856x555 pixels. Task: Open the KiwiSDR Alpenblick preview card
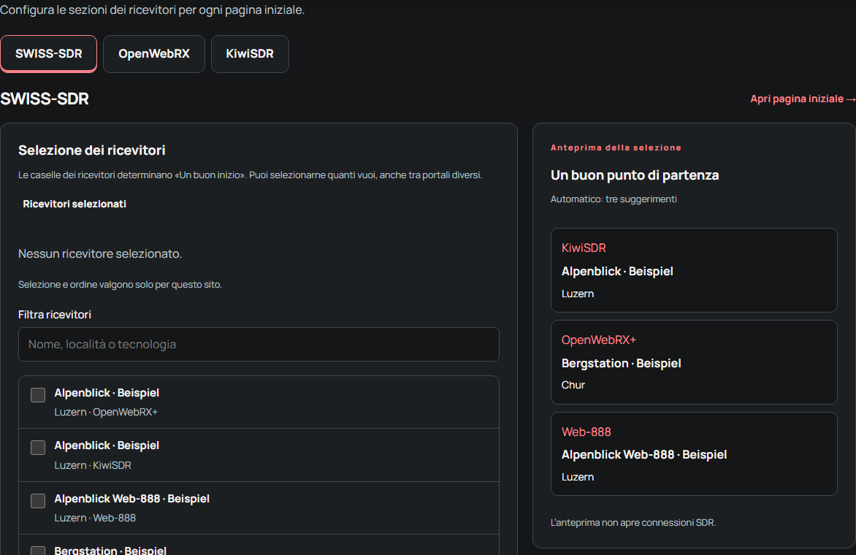coord(694,270)
